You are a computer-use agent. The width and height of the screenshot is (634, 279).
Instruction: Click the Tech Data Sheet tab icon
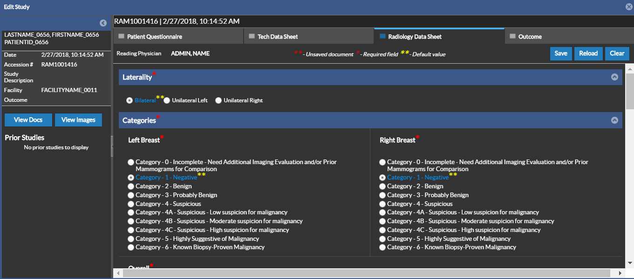pyautogui.click(x=252, y=36)
